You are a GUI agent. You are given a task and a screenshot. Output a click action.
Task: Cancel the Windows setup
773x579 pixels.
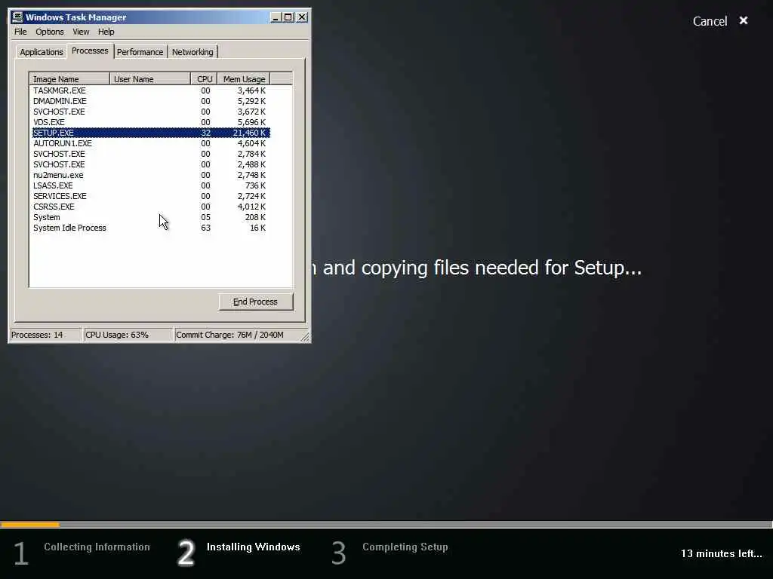(x=710, y=21)
